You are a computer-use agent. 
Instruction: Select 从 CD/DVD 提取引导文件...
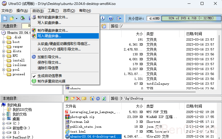(65, 49)
